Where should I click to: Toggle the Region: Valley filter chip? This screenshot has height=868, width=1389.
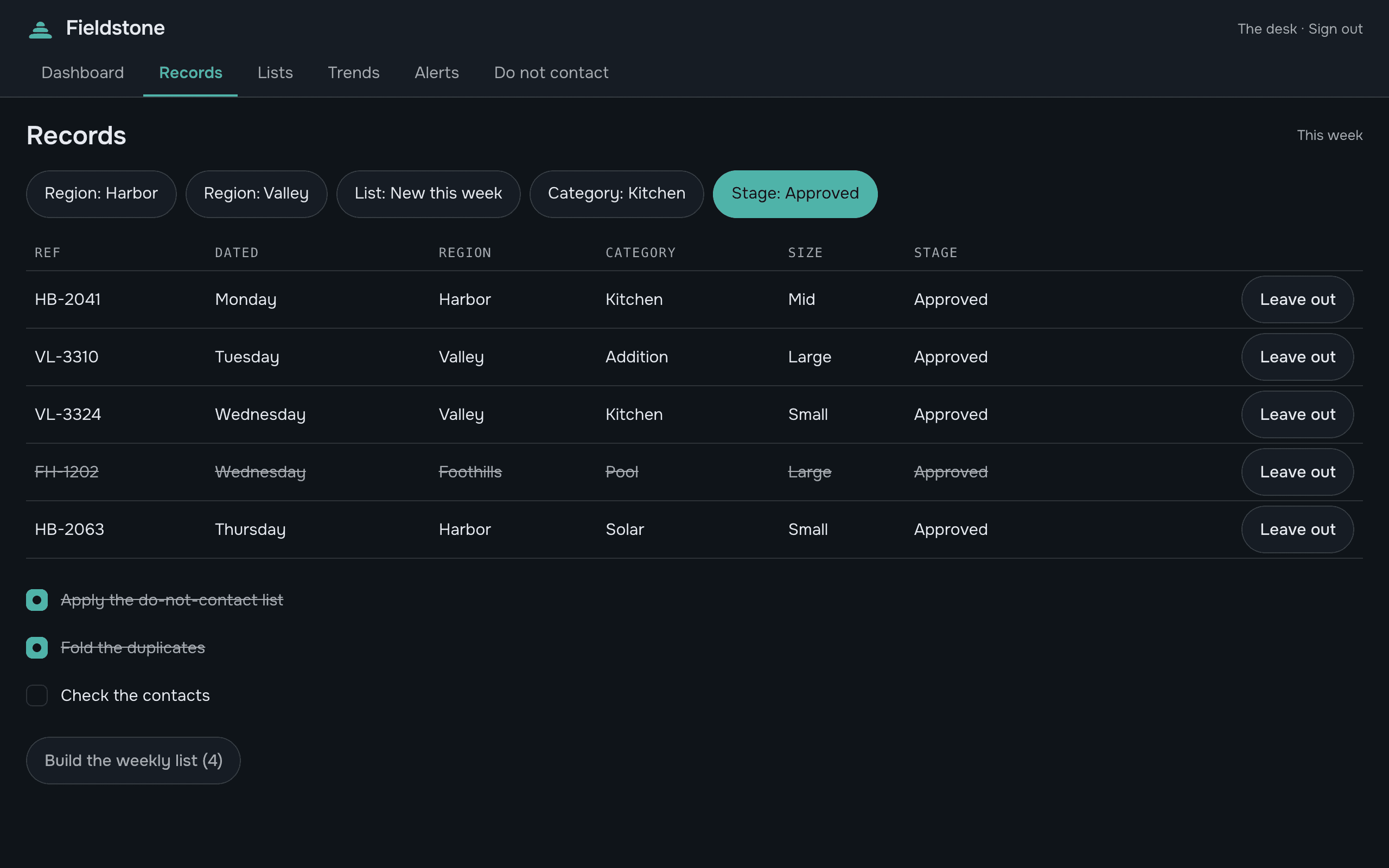point(256,194)
